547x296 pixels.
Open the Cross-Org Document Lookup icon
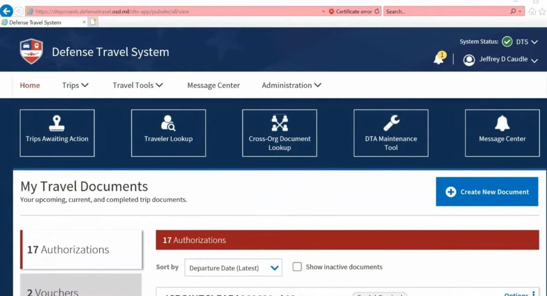(280, 123)
